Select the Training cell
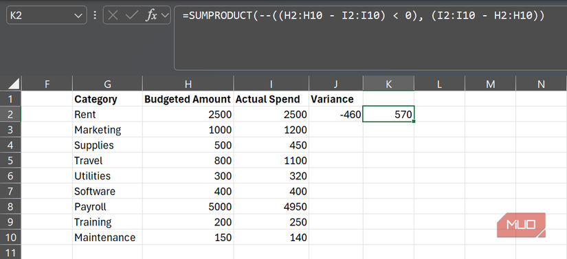This screenshot has height=259, width=567. [x=107, y=222]
